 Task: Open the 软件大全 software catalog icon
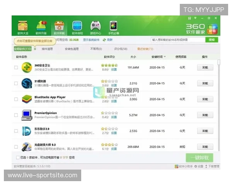coord(23,28)
